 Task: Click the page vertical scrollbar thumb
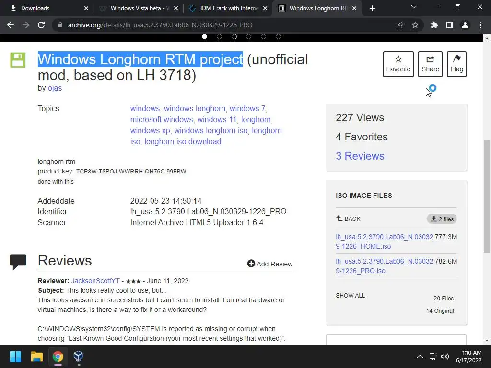(x=487, y=195)
